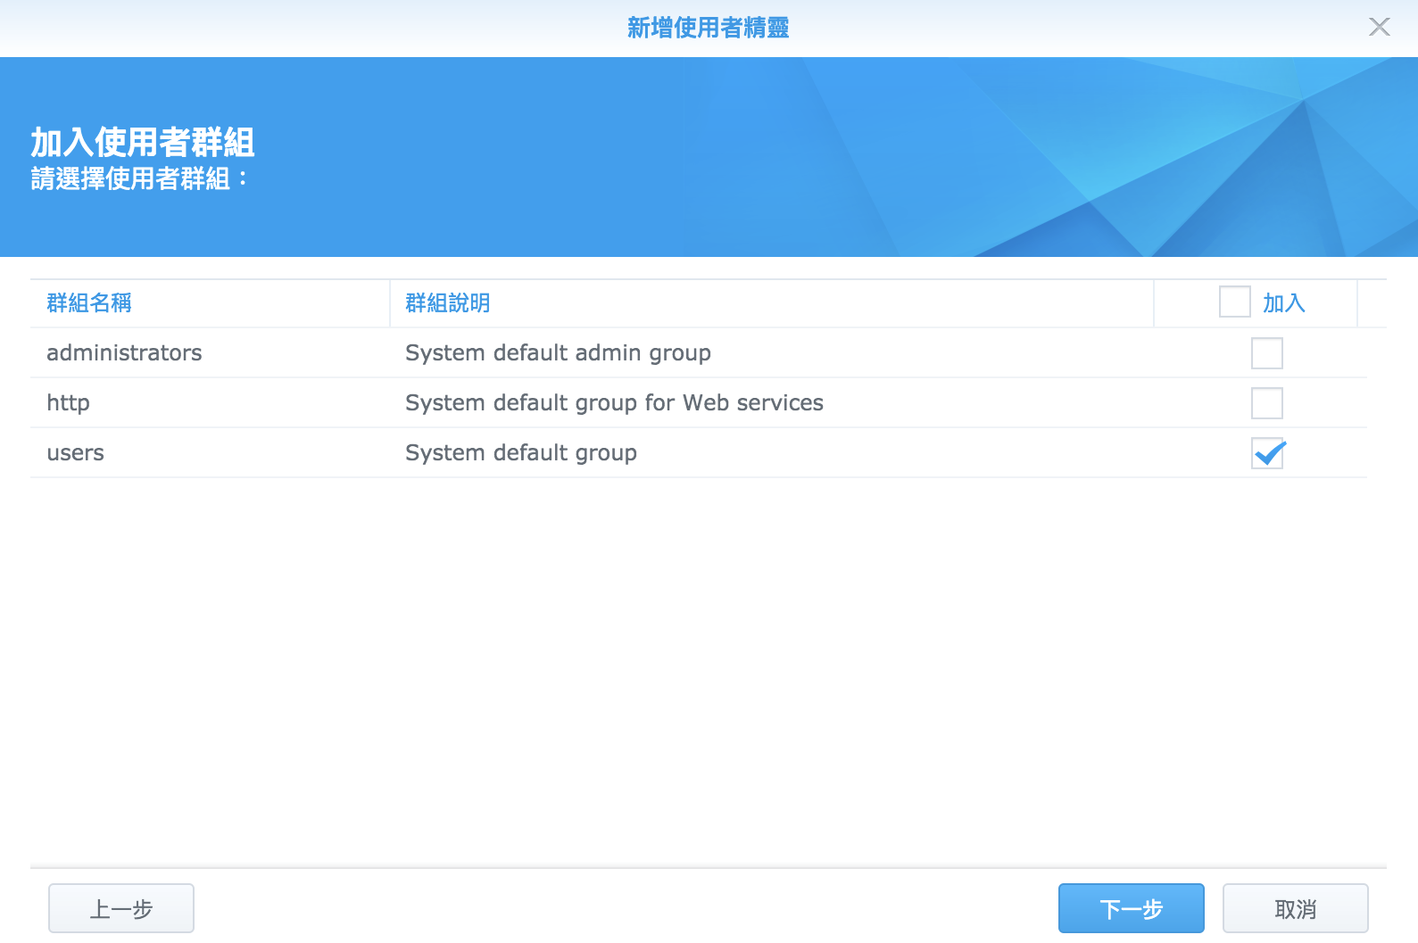Image resolution: width=1418 pixels, height=943 pixels.
Task: Close the 新增使用者精靈 wizard window
Action: [1379, 28]
